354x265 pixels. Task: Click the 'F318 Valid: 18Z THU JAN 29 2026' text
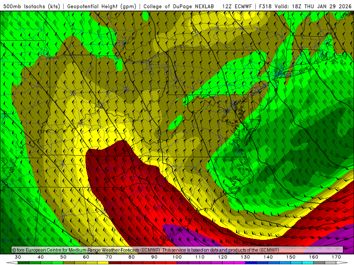305,6
